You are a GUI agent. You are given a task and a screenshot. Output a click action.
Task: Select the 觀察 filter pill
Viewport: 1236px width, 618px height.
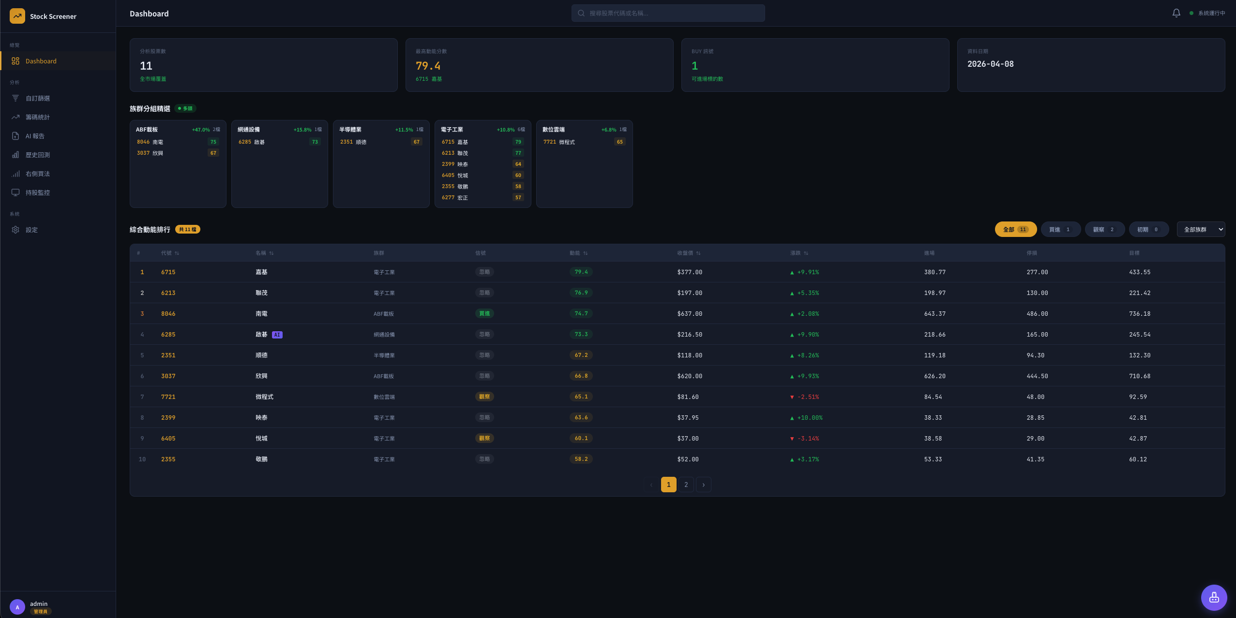(1104, 229)
